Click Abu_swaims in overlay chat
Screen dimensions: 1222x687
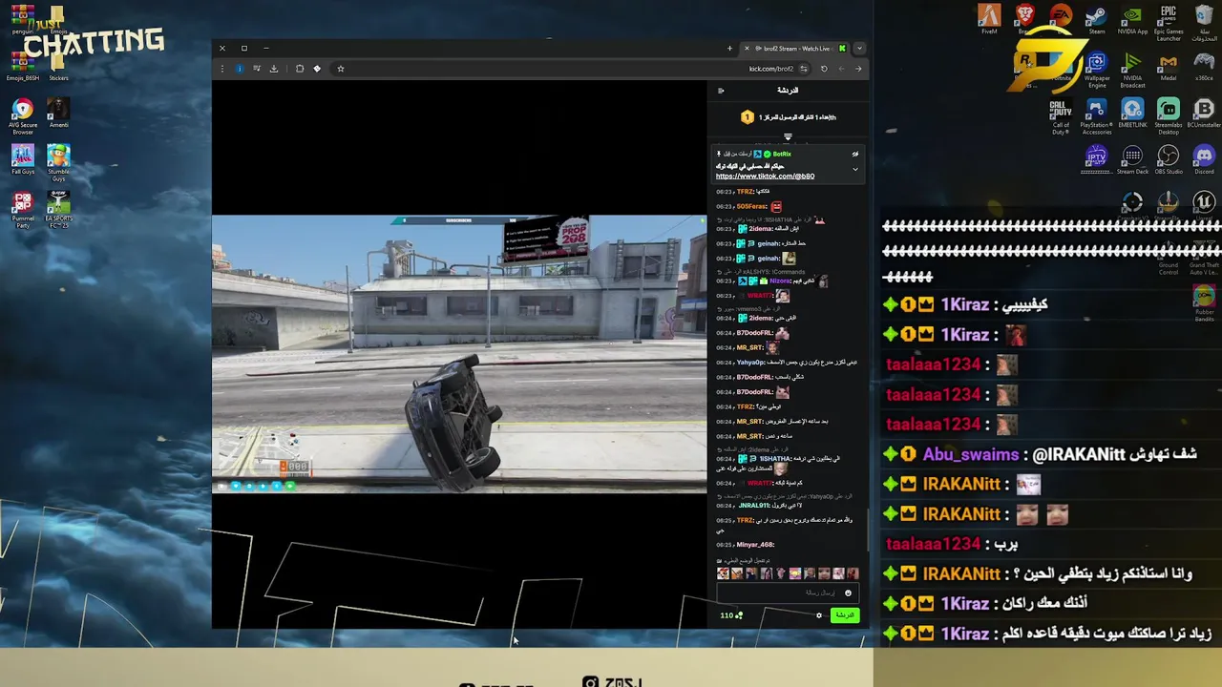(x=970, y=455)
